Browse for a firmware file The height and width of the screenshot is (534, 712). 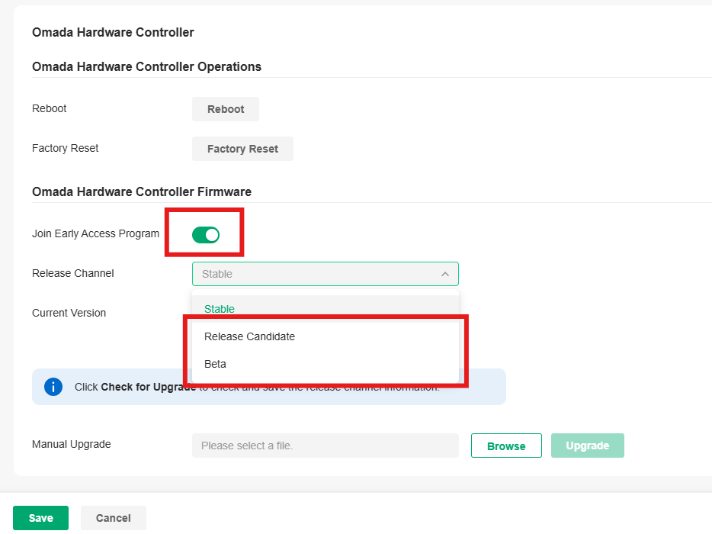(506, 446)
